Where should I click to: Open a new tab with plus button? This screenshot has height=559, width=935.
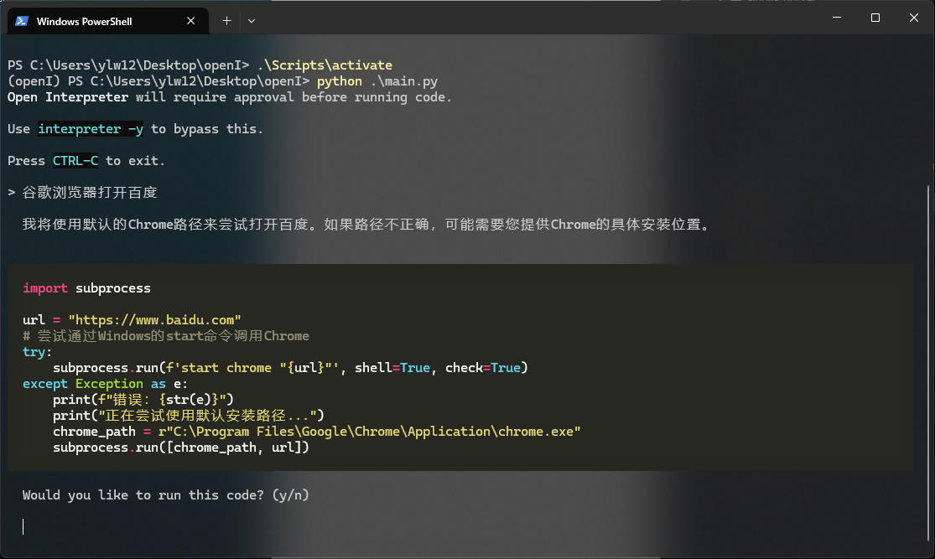click(226, 21)
